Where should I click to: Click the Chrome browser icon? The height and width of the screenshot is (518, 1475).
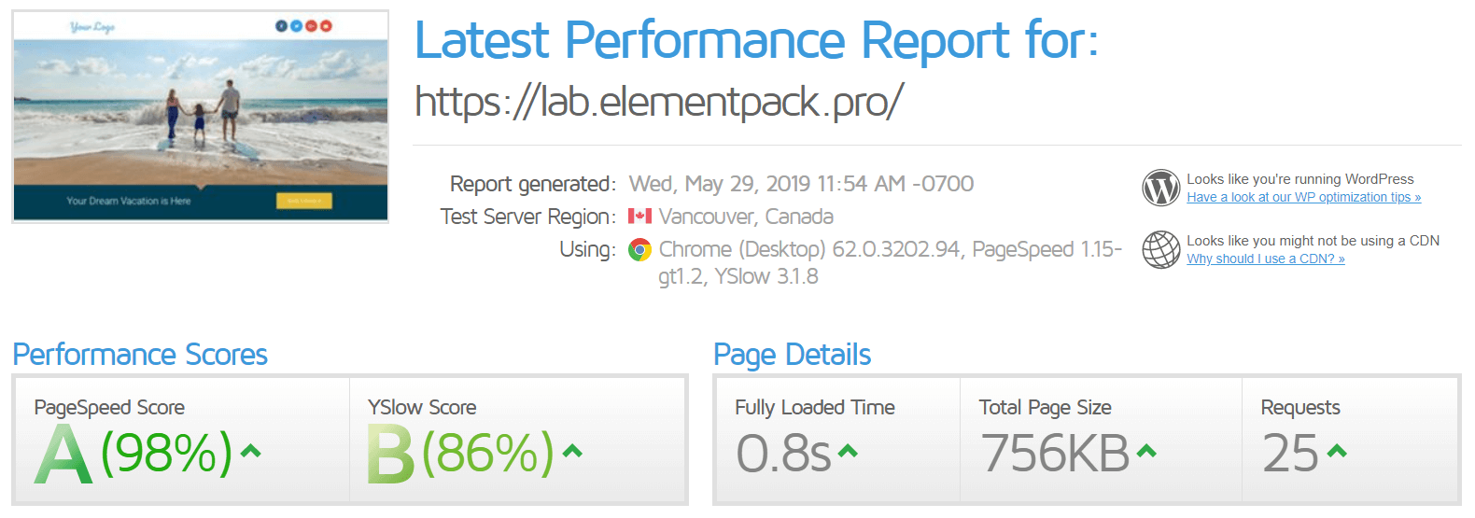pyautogui.click(x=639, y=249)
